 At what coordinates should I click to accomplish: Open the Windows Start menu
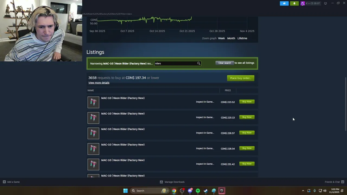click(x=126, y=191)
